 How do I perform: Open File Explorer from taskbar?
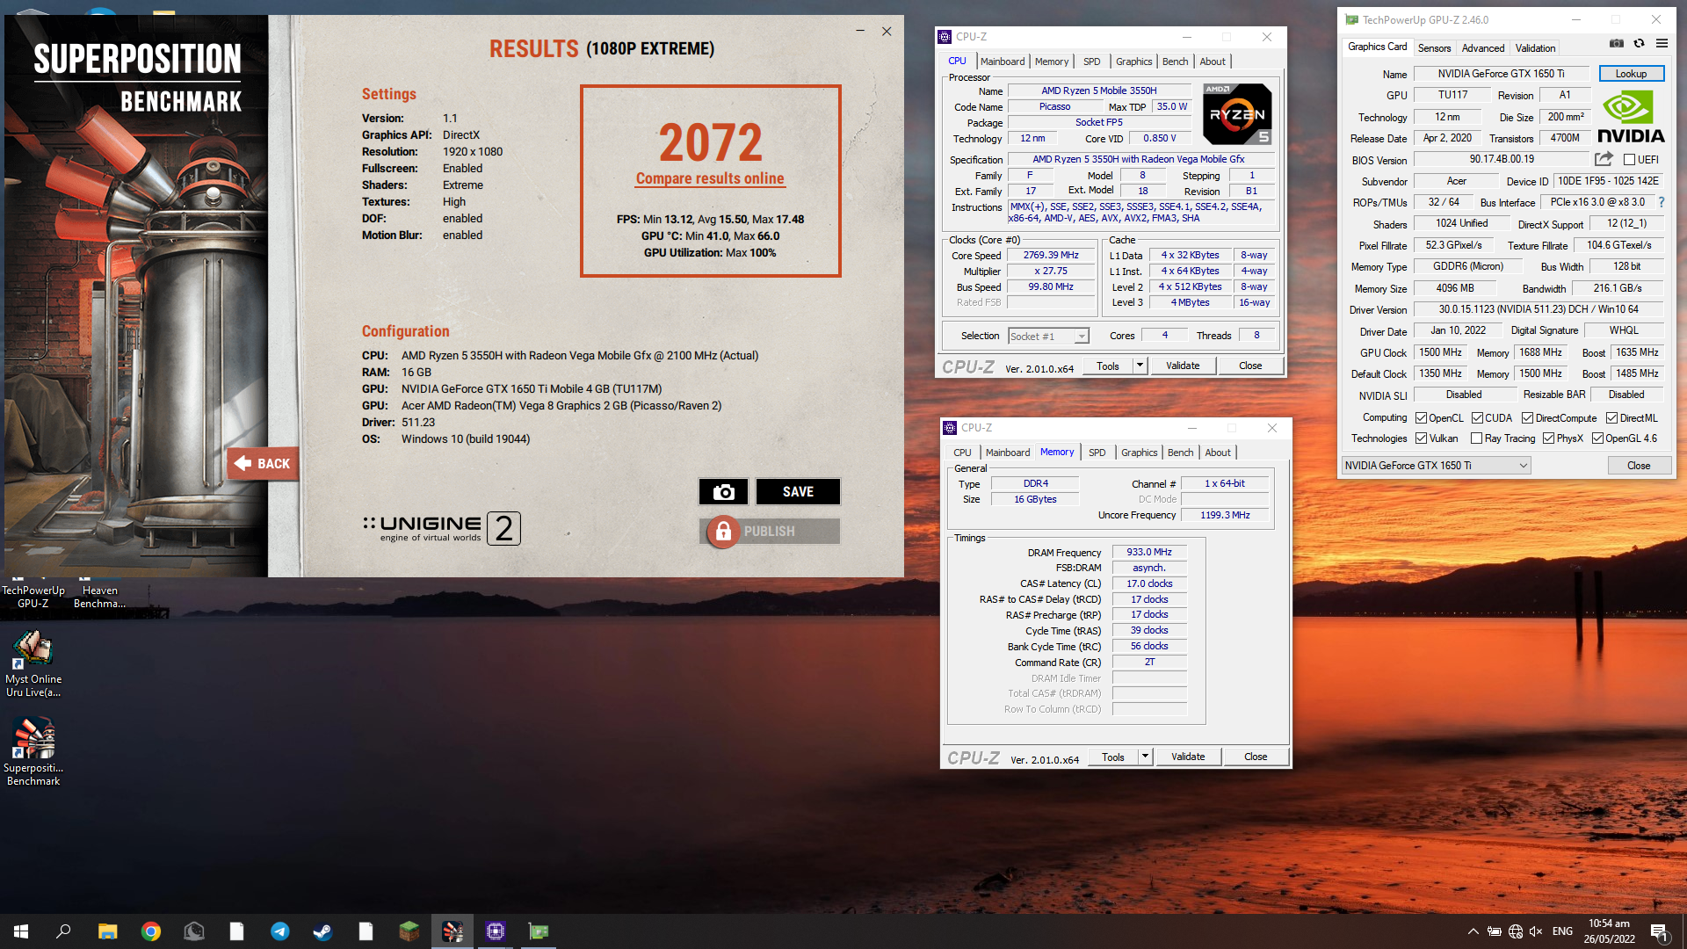coord(107,931)
